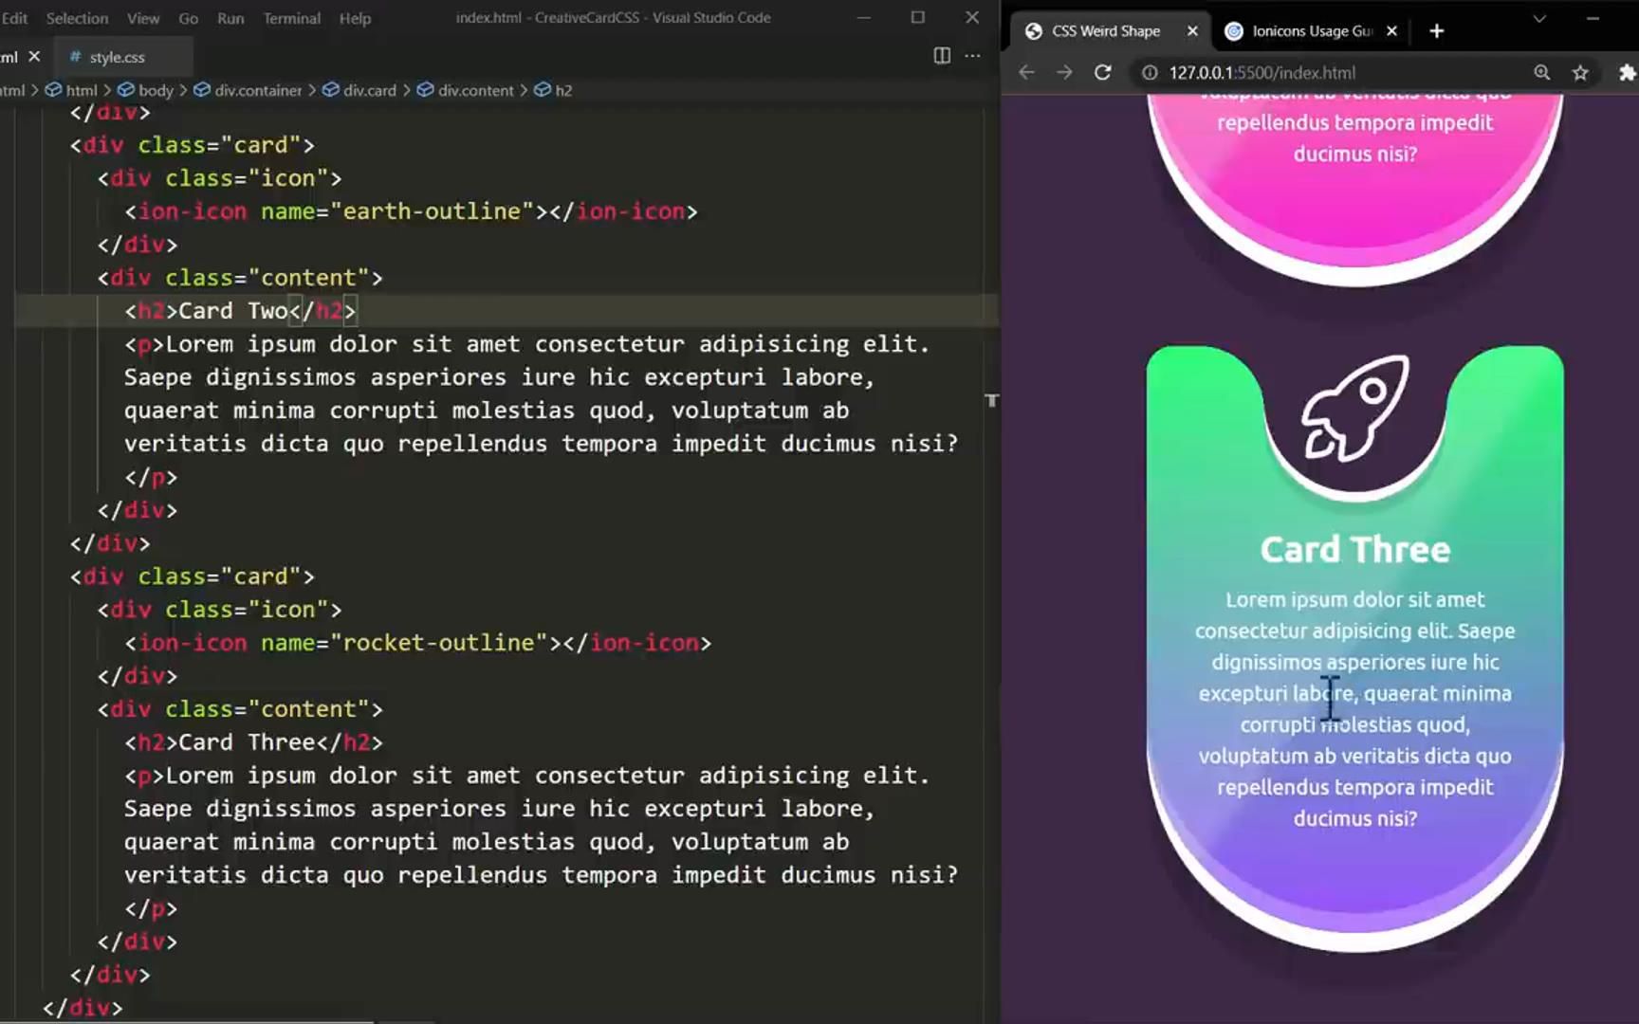
Task: Minimize the VS Code window
Action: [x=863, y=18]
